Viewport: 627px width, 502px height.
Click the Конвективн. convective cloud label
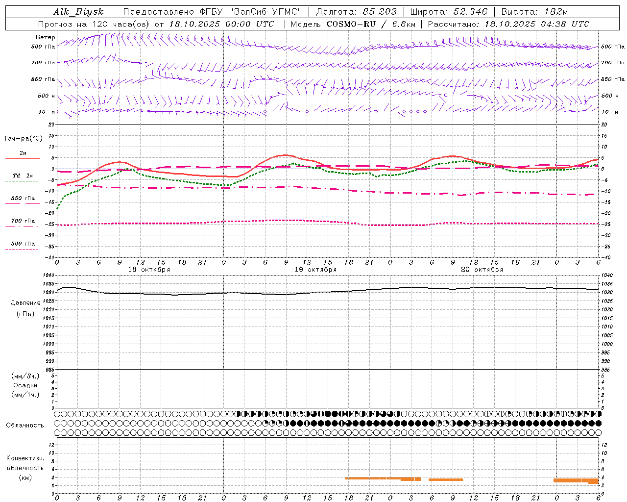[x=25, y=458]
